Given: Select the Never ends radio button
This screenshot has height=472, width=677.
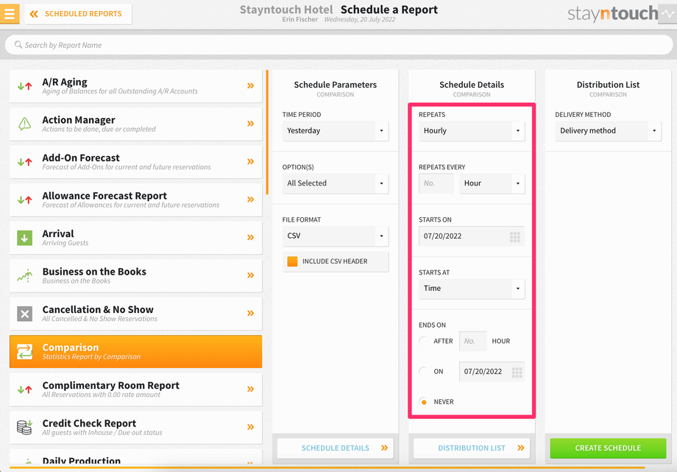Looking at the screenshot, I should [424, 402].
